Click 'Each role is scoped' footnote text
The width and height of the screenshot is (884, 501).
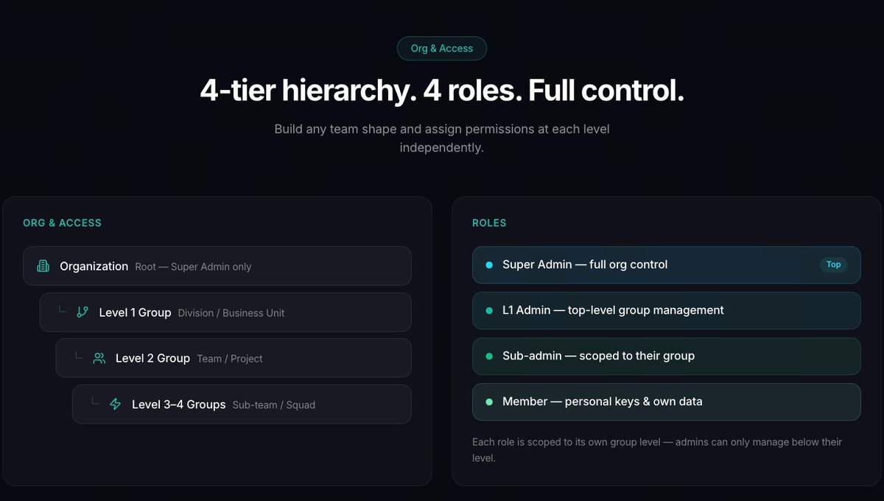(657, 449)
